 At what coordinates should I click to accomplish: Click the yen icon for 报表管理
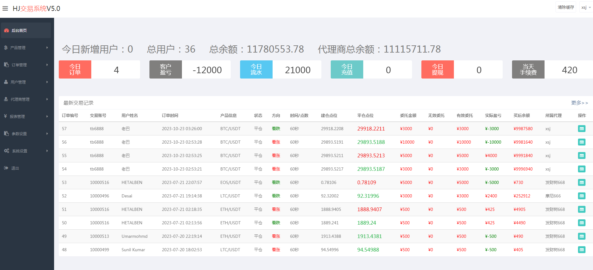(x=6, y=116)
